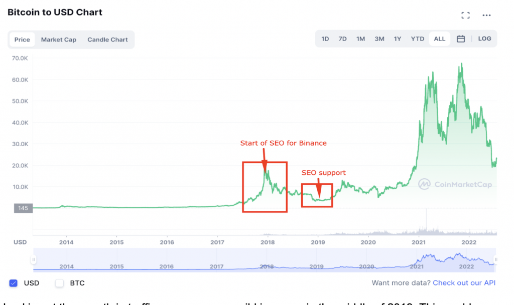
Task: Switch to the Market Cap tab
Action: 59,40
